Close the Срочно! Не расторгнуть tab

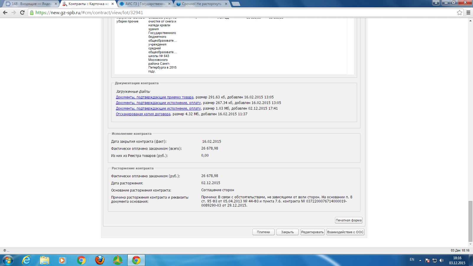pyautogui.click(x=226, y=4)
